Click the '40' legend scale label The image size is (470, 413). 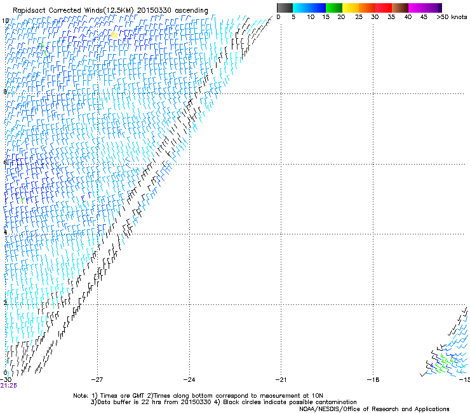[x=408, y=17]
